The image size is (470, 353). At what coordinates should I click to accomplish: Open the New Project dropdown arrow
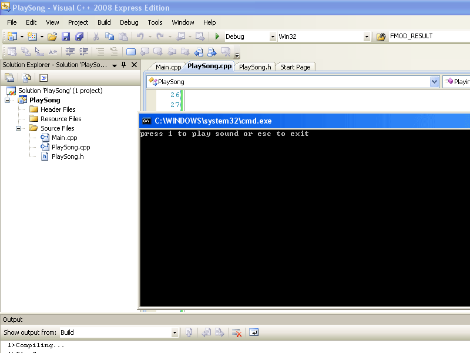pyautogui.click(x=22, y=36)
